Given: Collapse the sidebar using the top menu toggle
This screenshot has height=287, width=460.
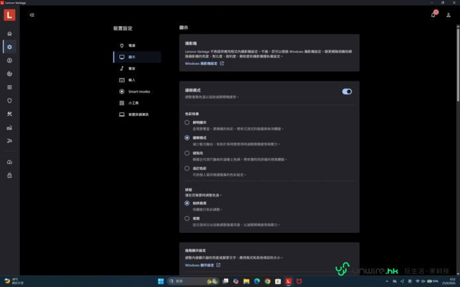Looking at the screenshot, I should (x=32, y=15).
